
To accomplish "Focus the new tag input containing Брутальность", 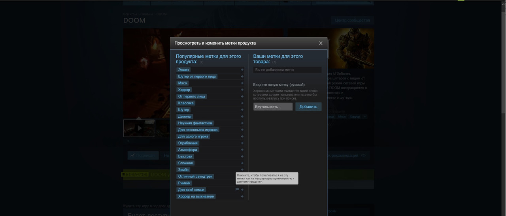I will coord(273,107).
